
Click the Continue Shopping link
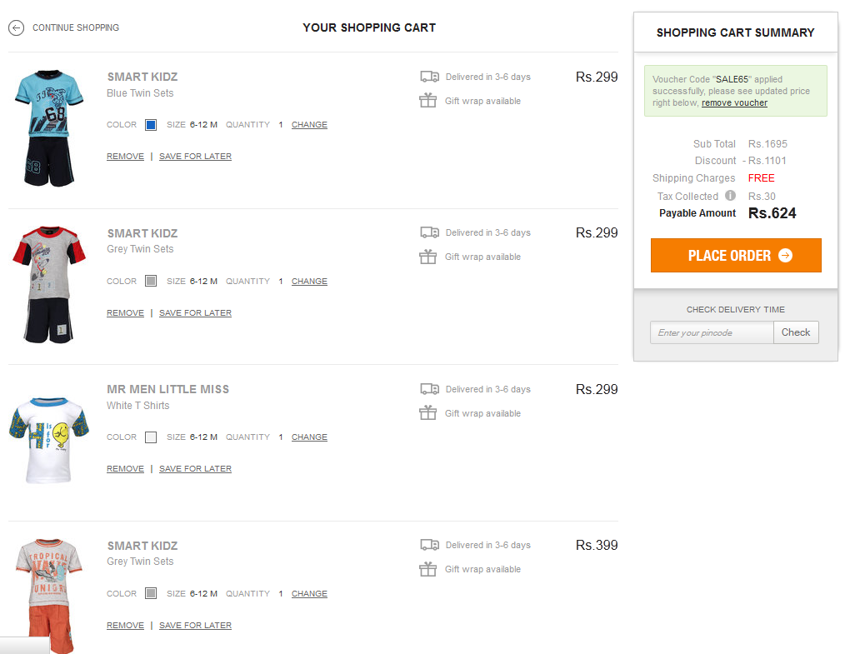coord(76,27)
